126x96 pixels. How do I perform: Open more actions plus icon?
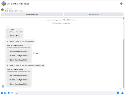click(2, 93)
